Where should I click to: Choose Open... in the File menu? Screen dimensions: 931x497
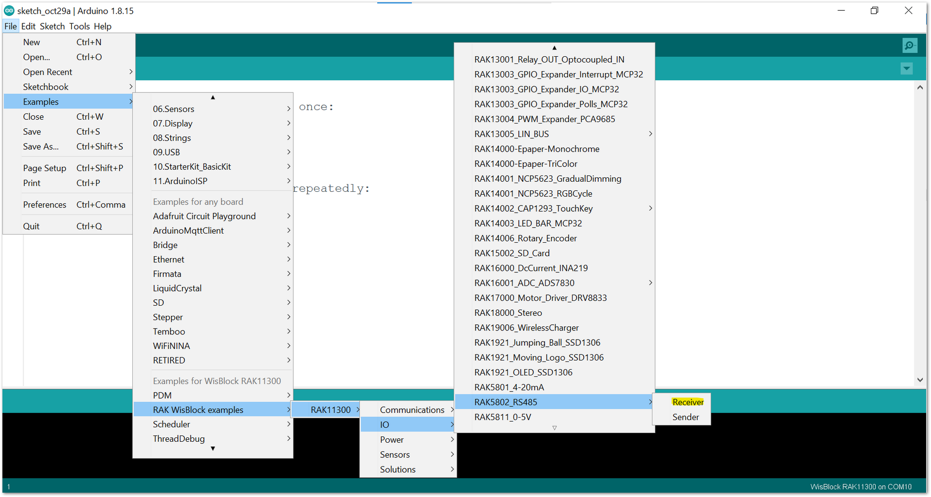pyautogui.click(x=68, y=57)
